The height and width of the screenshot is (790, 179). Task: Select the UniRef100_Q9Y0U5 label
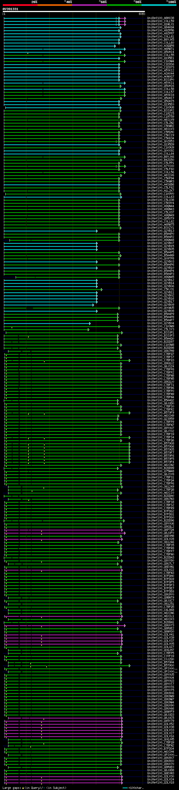point(161,675)
